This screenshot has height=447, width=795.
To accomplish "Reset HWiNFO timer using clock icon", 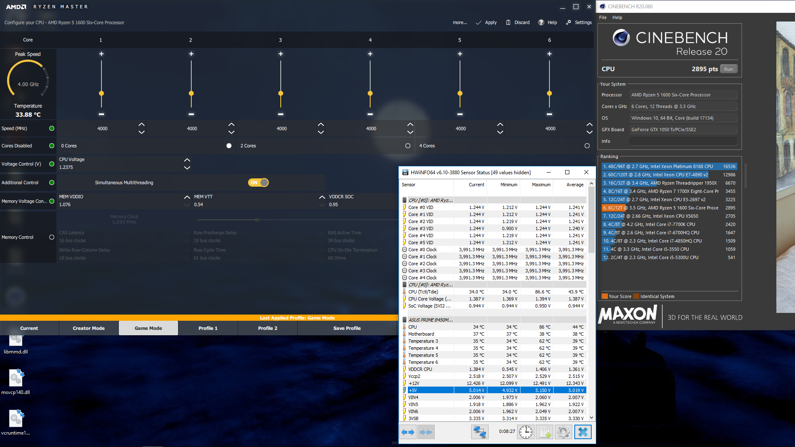I will pyautogui.click(x=526, y=432).
